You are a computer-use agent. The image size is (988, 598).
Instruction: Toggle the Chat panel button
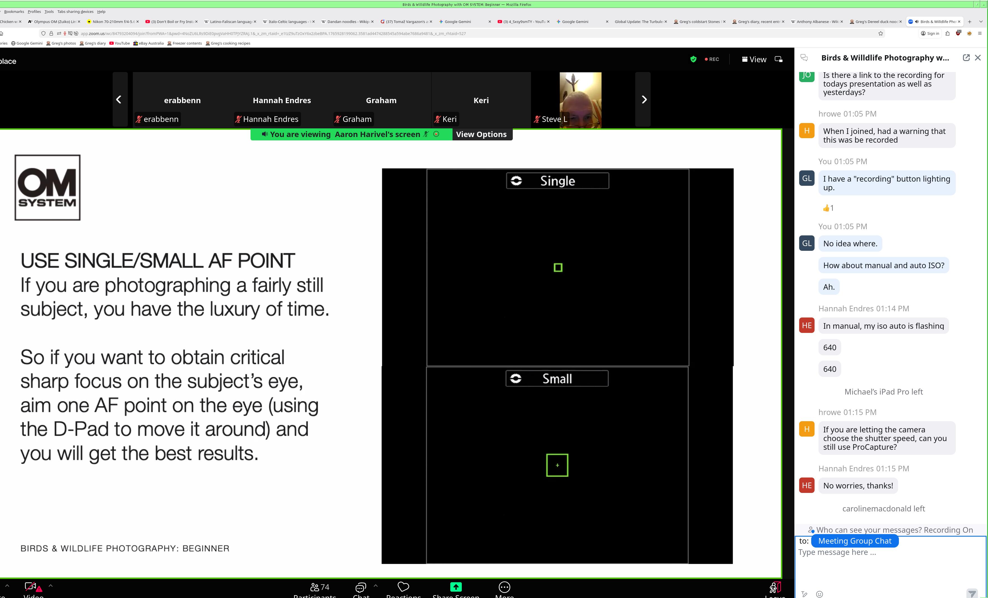coord(360,588)
